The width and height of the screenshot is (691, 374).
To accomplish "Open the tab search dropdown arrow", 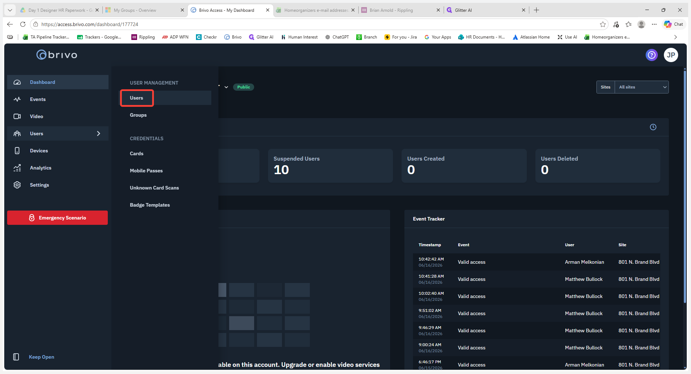I will (x=10, y=10).
